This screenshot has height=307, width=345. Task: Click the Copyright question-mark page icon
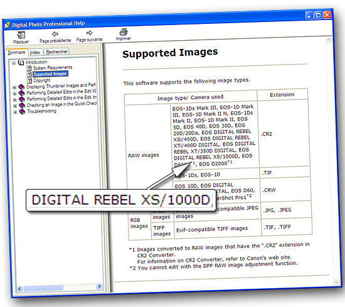click(29, 80)
